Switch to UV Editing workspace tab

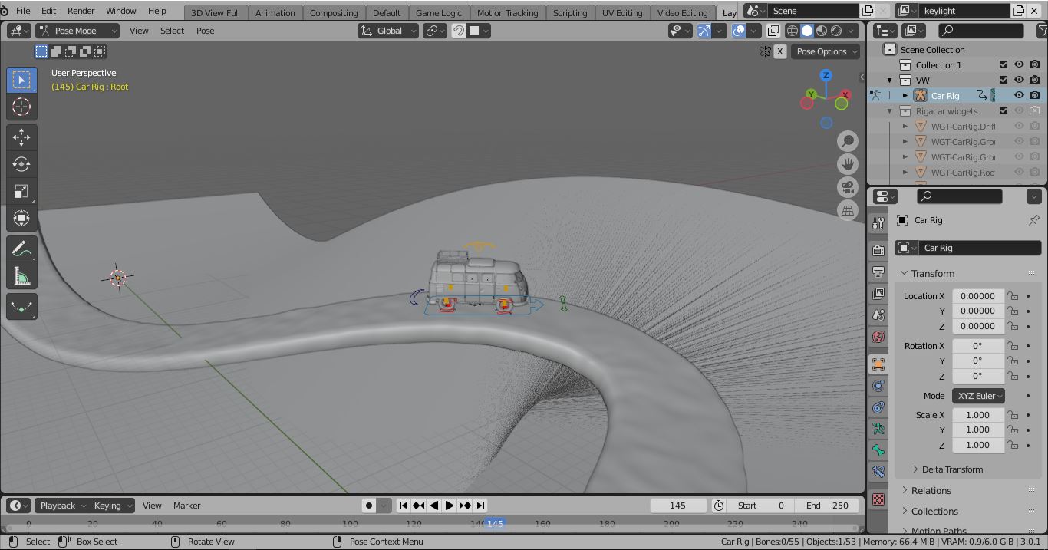[x=622, y=13]
